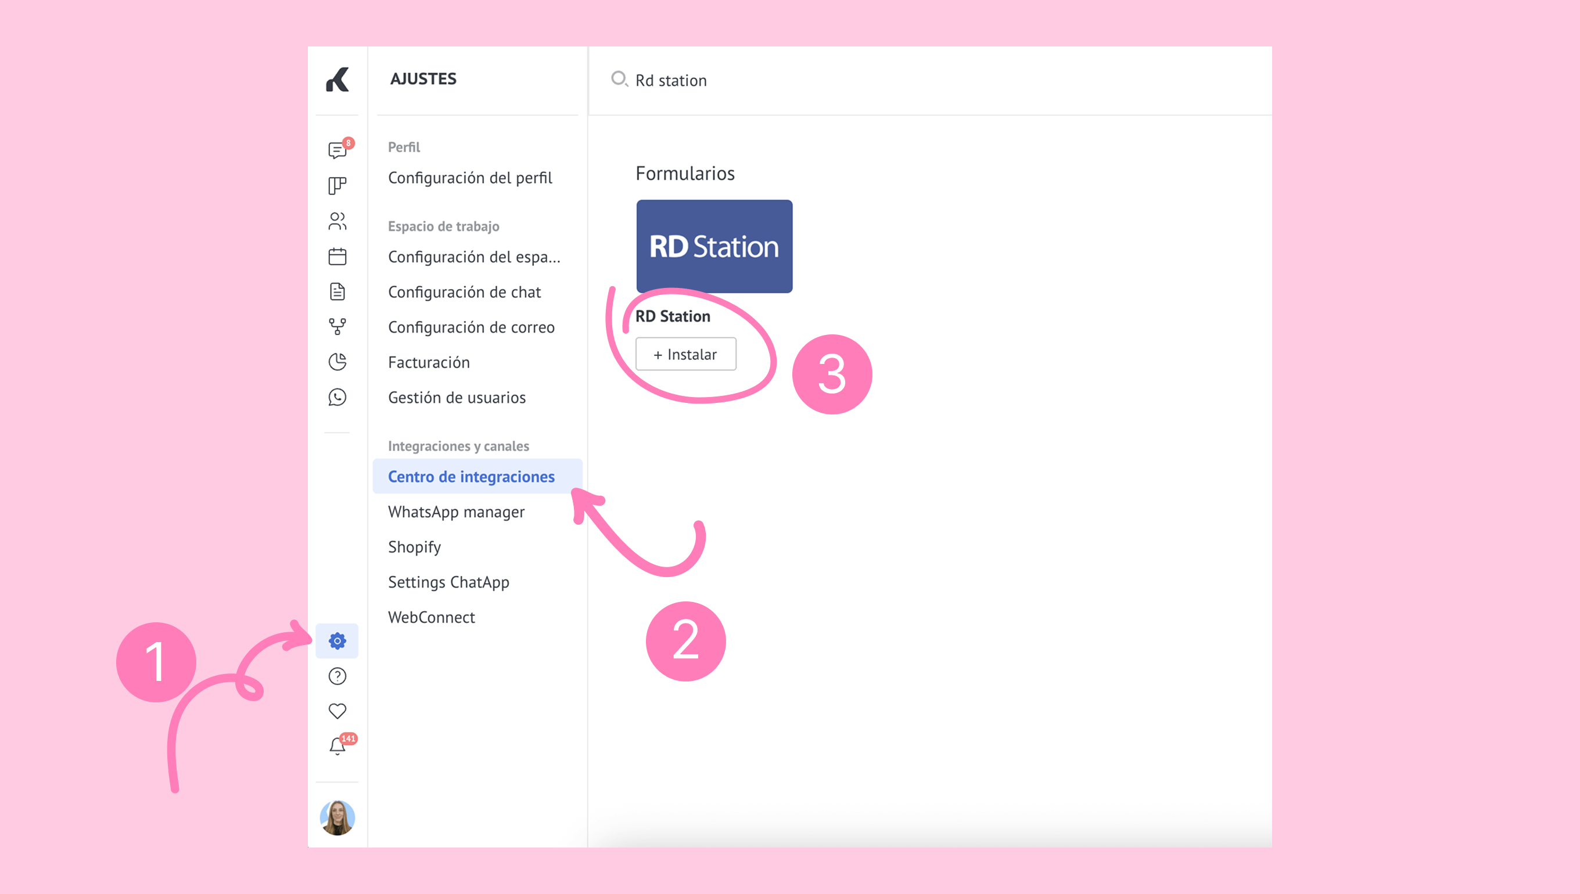Click the settings gear icon

click(337, 641)
